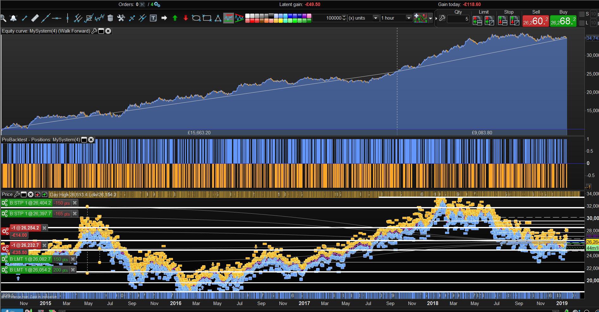Viewport: 599px width, 312px height.
Task: Open Equity curve panel wrench settings
Action: point(94,31)
